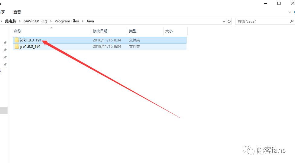295x163 pixels.
Task: Open Program Files in the breadcrumb path
Action: tap(66, 21)
